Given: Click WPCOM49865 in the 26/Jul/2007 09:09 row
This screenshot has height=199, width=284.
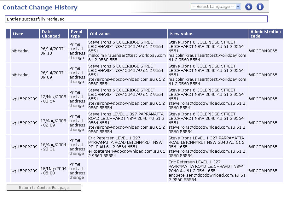Looking at the screenshot, I should coord(263,75).
